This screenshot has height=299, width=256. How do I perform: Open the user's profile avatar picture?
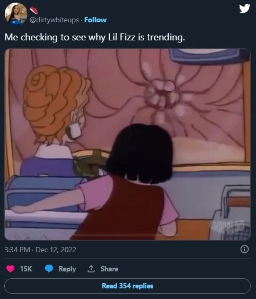point(16,13)
